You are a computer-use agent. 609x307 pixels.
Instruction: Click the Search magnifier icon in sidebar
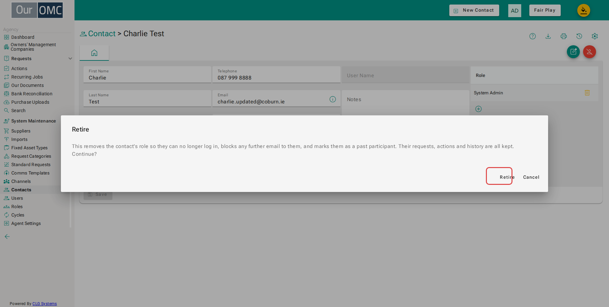[6, 111]
